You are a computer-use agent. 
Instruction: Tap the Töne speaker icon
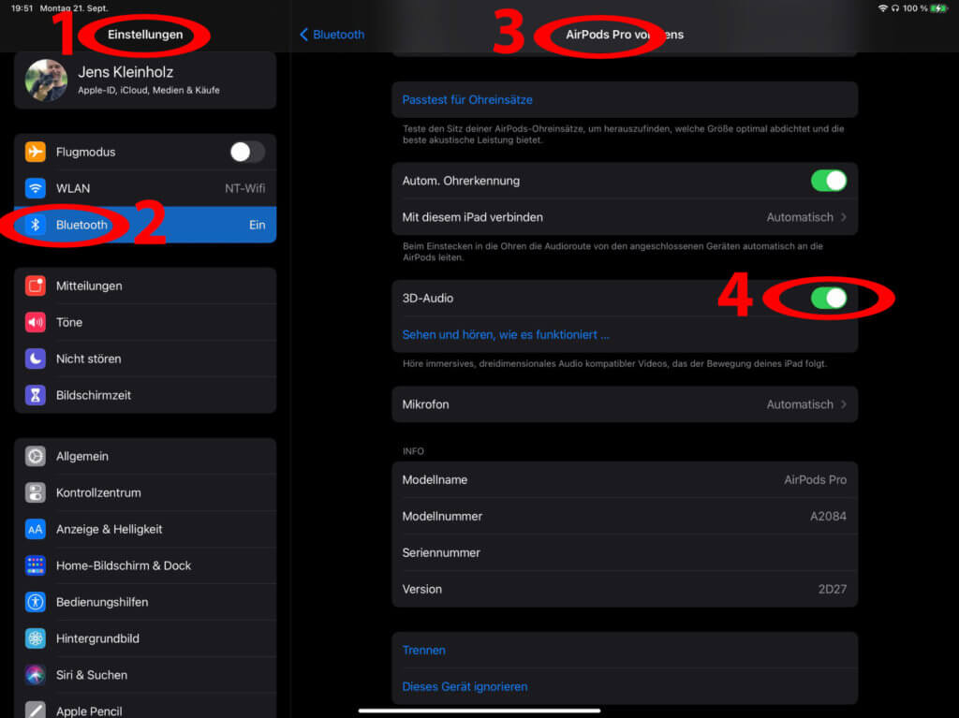[x=36, y=322]
